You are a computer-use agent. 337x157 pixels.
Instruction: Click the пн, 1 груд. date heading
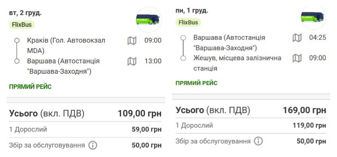coord(192,11)
